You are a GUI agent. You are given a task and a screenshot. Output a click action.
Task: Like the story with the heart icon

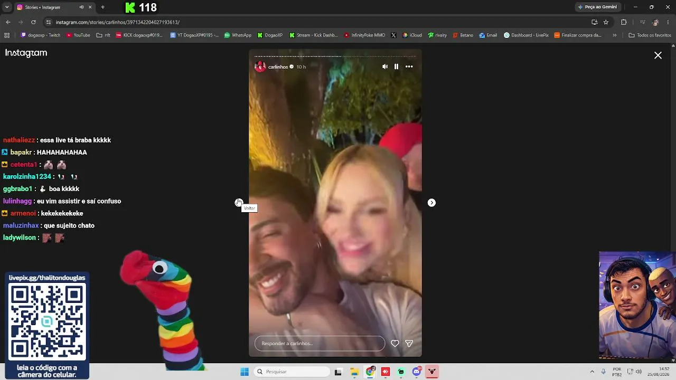point(395,344)
